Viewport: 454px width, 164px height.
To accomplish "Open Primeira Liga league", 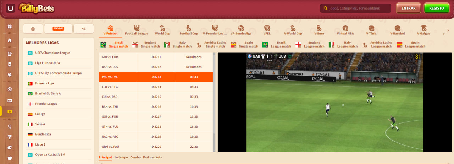I will click(59, 83).
